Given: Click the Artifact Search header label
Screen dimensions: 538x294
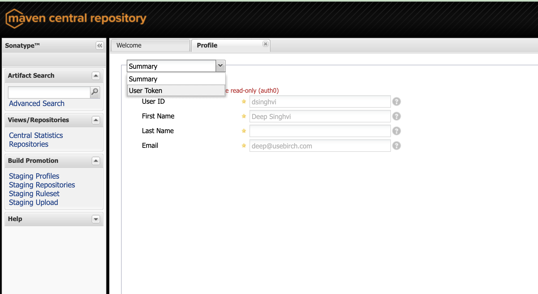Looking at the screenshot, I should [x=31, y=75].
